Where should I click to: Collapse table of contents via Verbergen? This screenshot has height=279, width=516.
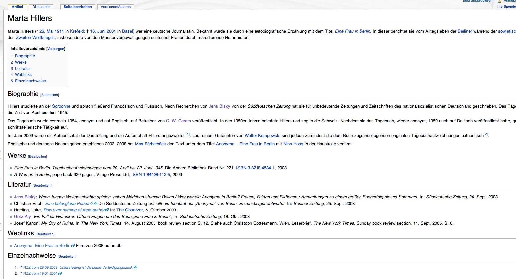coord(55,49)
